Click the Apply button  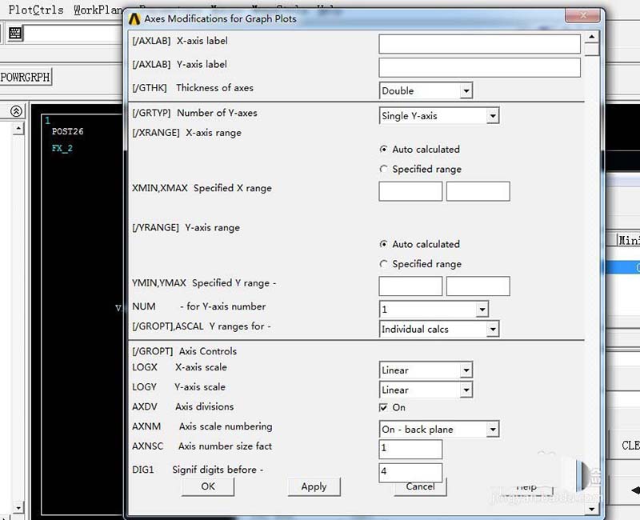point(314,486)
